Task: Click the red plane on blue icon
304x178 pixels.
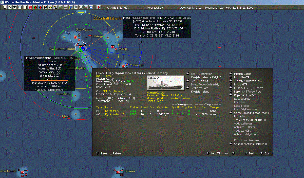Action: coord(40,7)
